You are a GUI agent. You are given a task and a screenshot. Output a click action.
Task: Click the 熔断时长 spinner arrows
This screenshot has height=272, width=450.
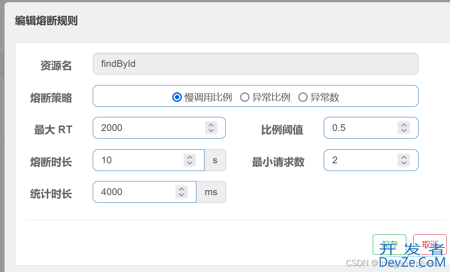pyautogui.click(x=190, y=160)
